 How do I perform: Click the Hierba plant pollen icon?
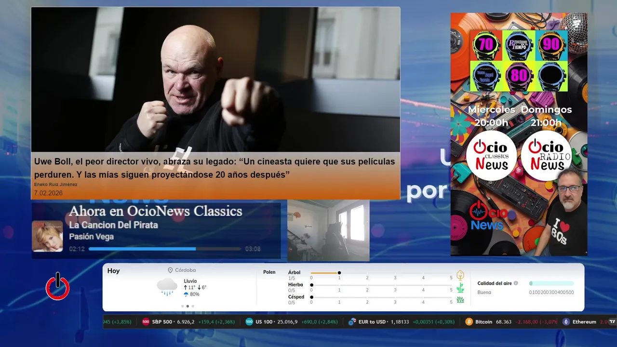tap(460, 288)
